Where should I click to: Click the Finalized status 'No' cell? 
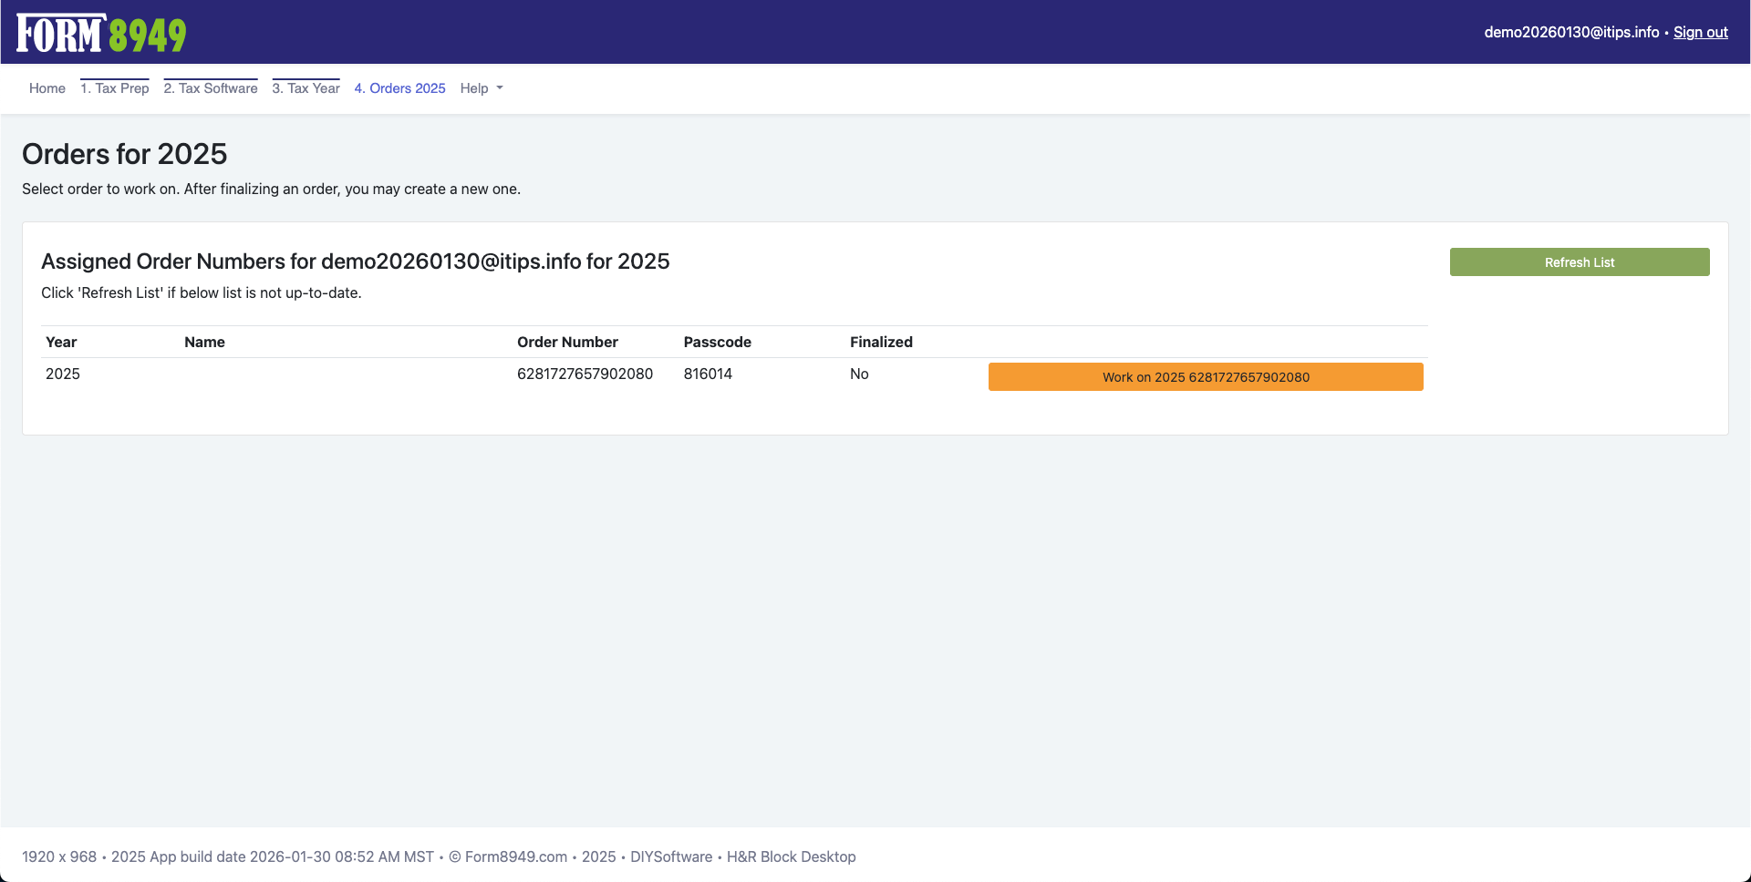(859, 374)
